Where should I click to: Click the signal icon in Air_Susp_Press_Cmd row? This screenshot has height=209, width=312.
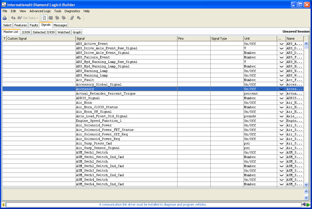pyautogui.click(x=281, y=144)
